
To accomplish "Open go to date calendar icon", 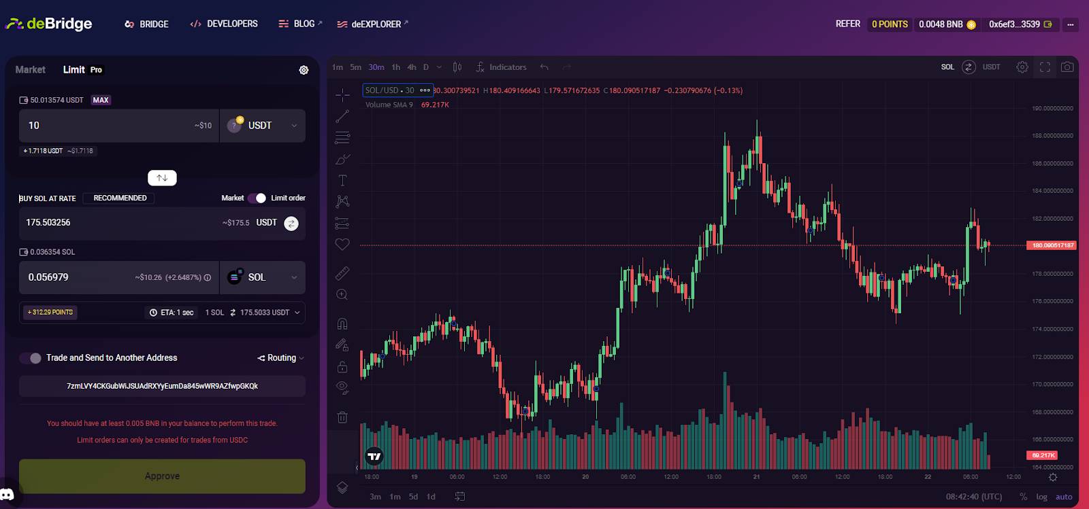I will pos(460,497).
